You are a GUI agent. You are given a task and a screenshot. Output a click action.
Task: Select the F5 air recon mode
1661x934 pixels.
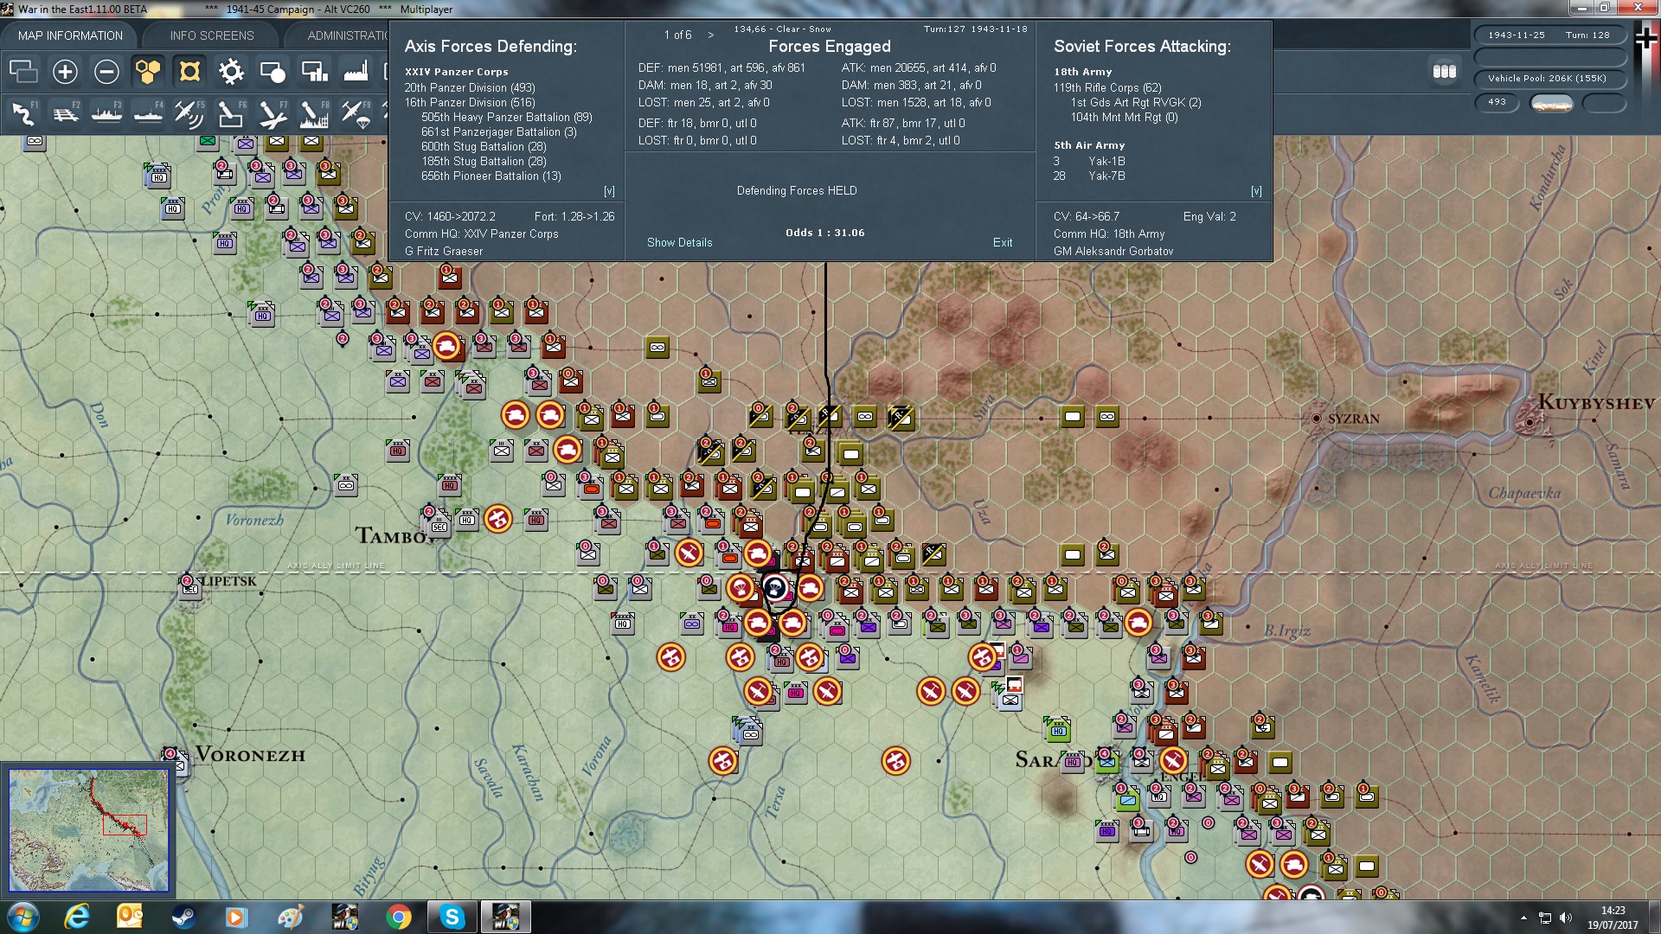pos(189,114)
